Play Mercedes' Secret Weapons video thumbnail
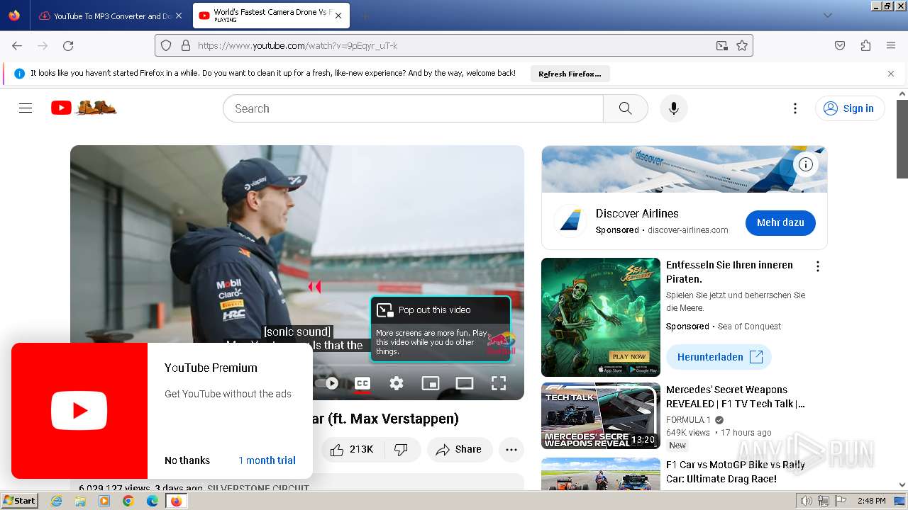This screenshot has width=908, height=510. pyautogui.click(x=601, y=416)
